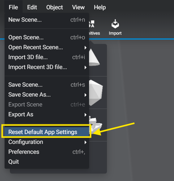Expand the Save Scene As submenu arrow
This screenshot has height=181, width=174.
[x=85, y=95]
